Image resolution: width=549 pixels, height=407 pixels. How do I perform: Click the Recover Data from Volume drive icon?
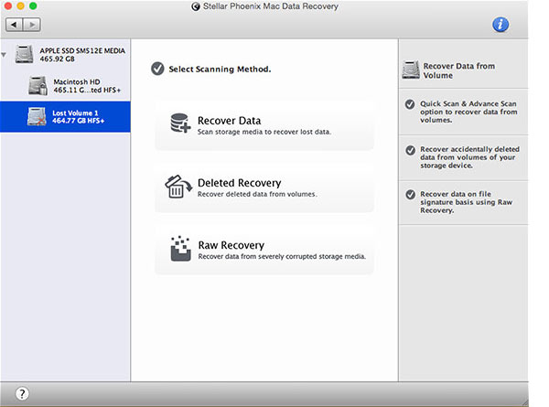[x=411, y=70]
